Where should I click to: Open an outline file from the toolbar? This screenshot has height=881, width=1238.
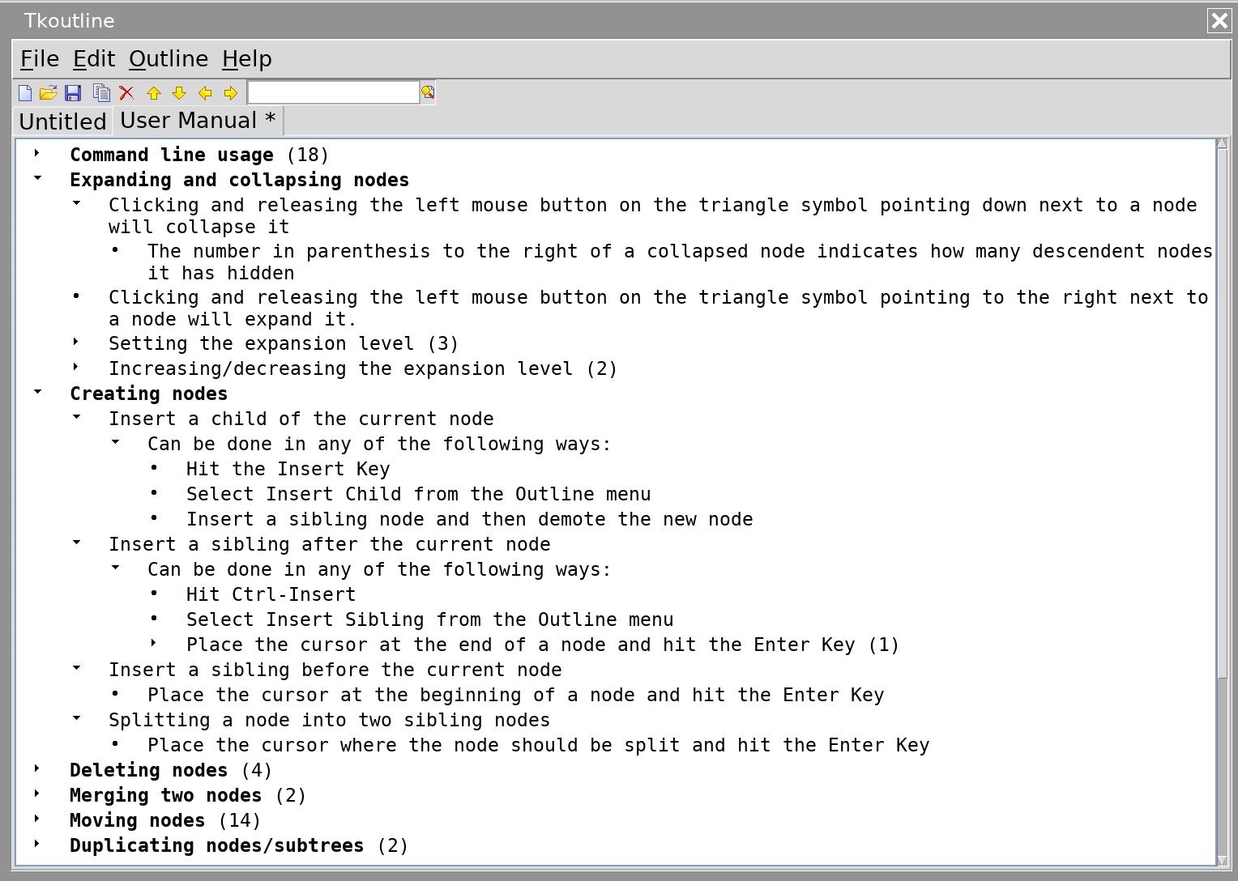coord(48,93)
